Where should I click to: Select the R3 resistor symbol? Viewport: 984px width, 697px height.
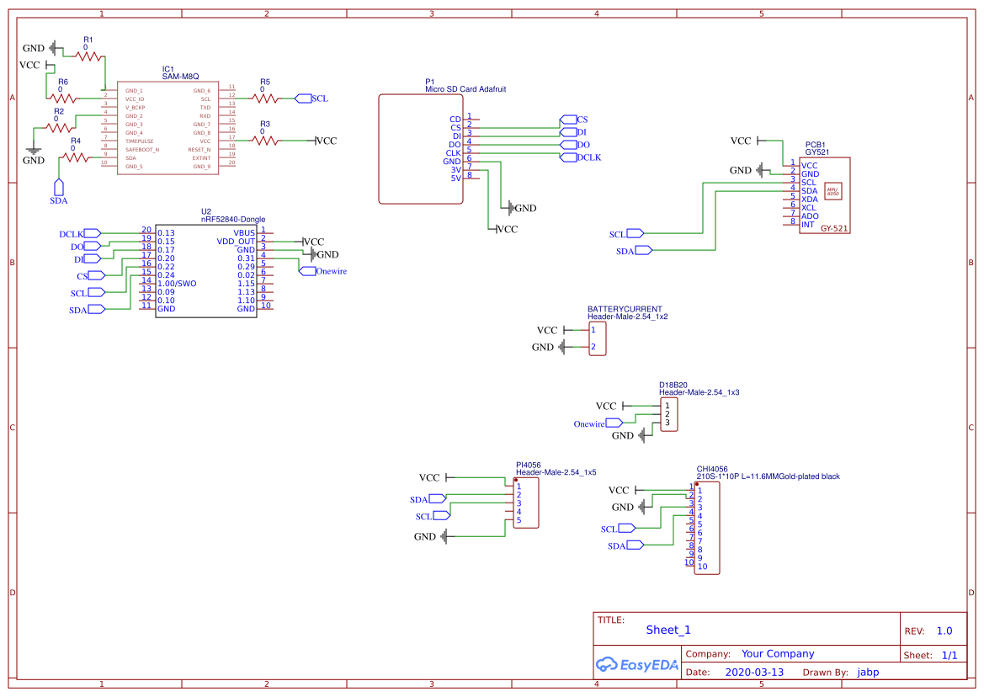pyautogui.click(x=265, y=141)
